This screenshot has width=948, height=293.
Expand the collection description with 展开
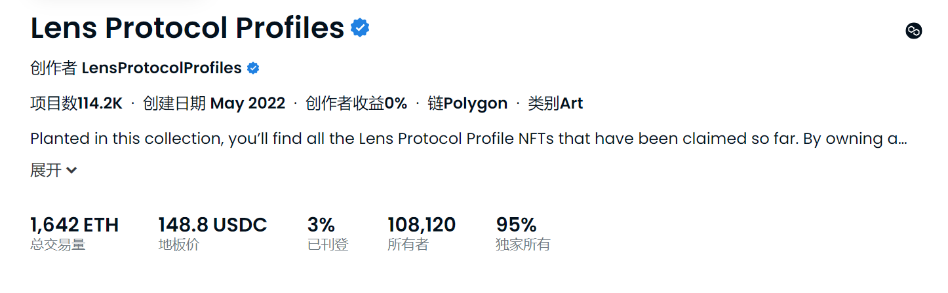pos(46,170)
